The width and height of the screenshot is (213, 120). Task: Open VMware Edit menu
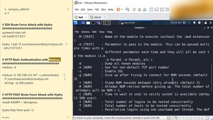(83, 10)
